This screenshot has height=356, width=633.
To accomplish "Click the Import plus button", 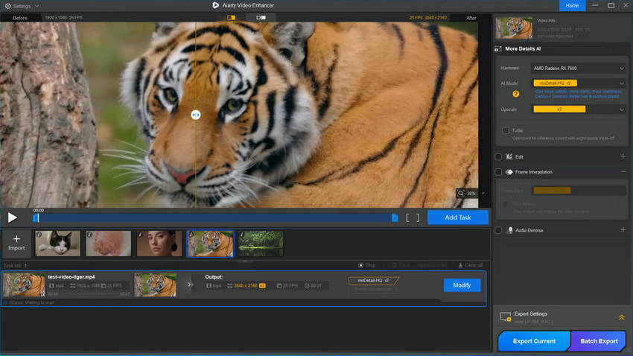I will click(x=16, y=244).
